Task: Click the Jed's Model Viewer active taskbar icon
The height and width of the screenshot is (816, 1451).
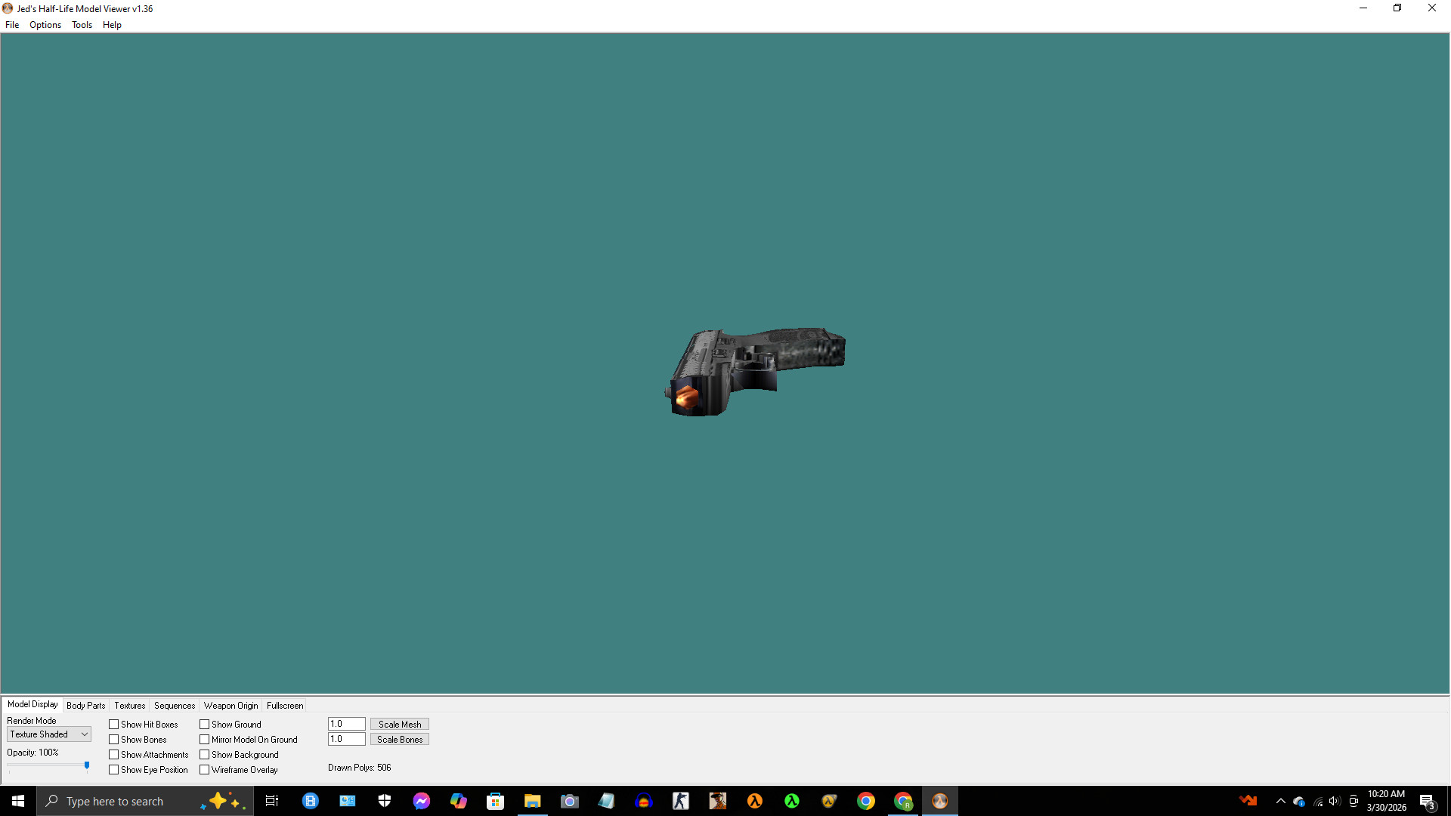Action: (x=940, y=801)
